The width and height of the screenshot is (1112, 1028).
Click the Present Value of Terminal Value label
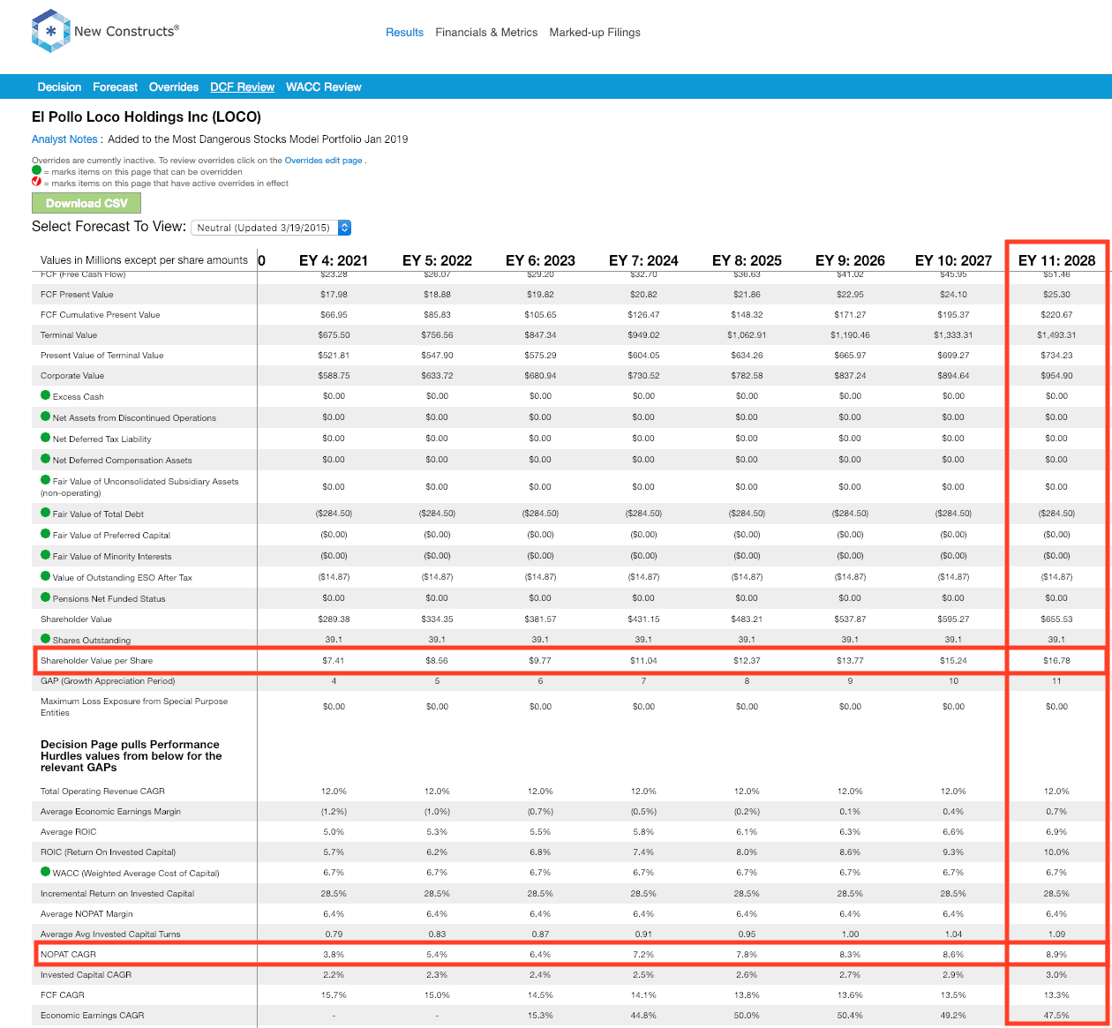point(101,356)
